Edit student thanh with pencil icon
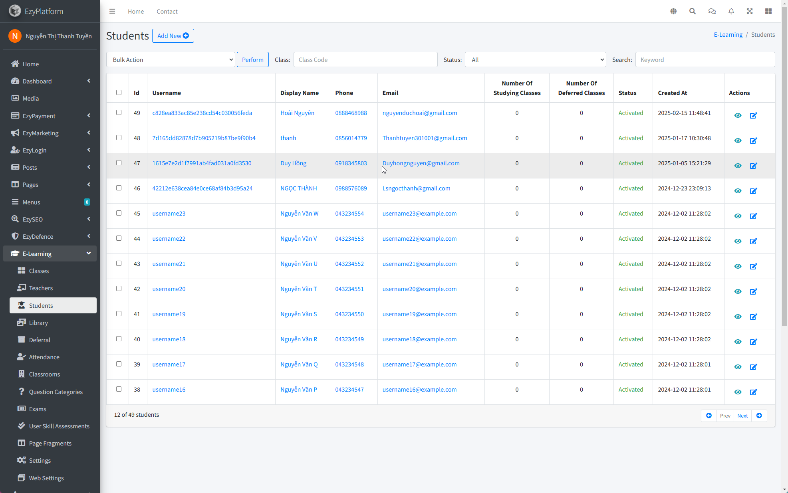The height and width of the screenshot is (493, 788). [x=753, y=141]
